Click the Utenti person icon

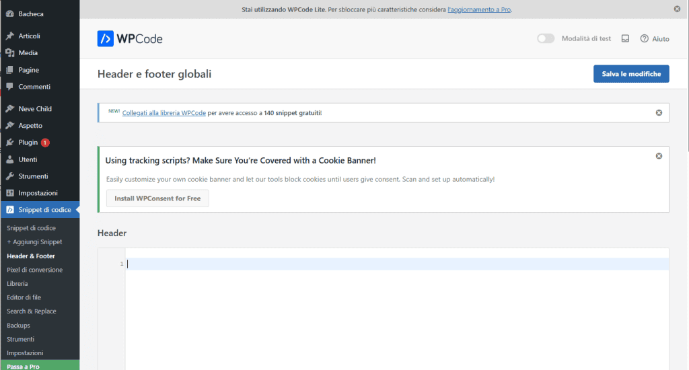pos(9,159)
